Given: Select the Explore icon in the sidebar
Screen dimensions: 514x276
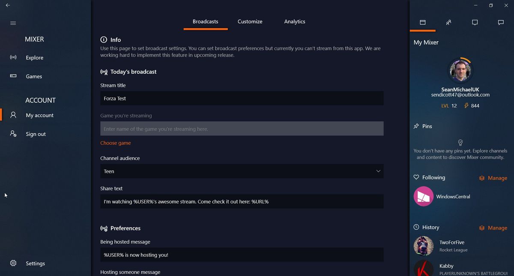Looking at the screenshot, I should pyautogui.click(x=12, y=57).
